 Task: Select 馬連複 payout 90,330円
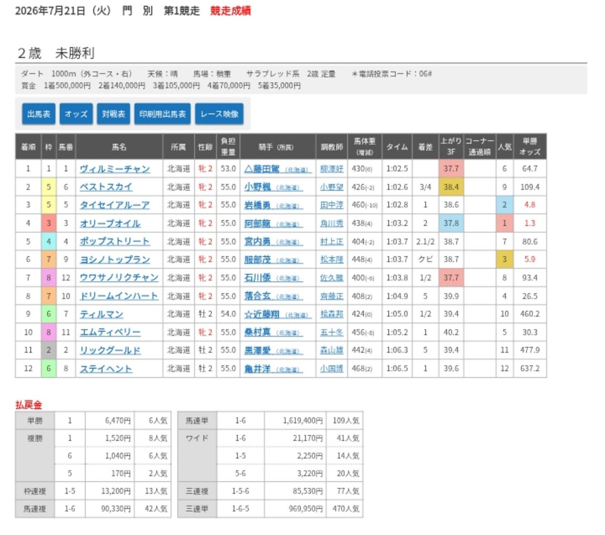coord(116,509)
